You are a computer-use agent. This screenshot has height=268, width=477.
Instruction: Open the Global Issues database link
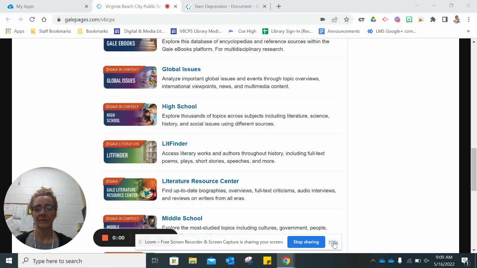[181, 69]
